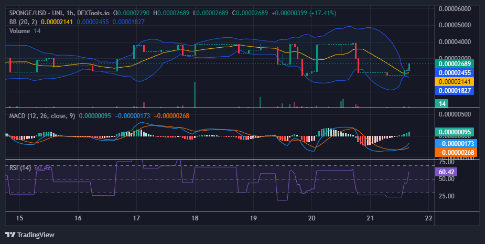The image size is (485, 244).
Task: Click BB basis value 0.00002141 in legend
Action: [57, 22]
